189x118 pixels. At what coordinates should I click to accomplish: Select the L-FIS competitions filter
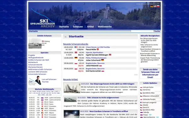(34, 93)
